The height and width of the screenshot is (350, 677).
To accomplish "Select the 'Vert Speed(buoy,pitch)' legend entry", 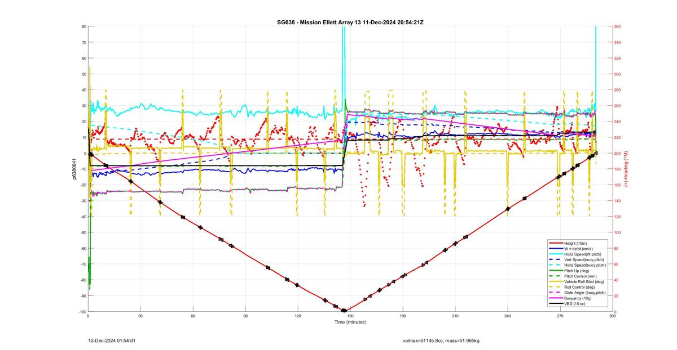I will tap(577, 259).
